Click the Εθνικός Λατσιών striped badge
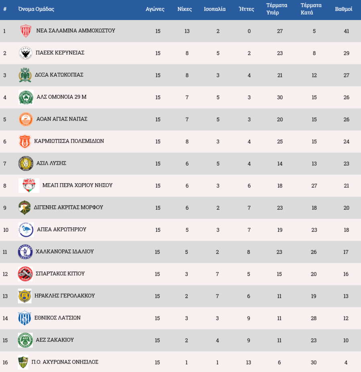 [x=24, y=318]
